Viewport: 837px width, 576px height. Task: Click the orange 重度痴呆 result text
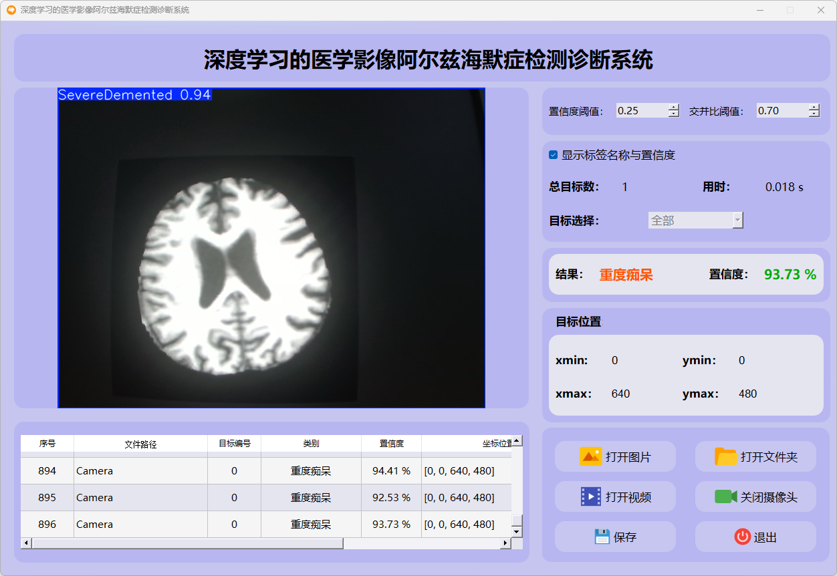[626, 275]
